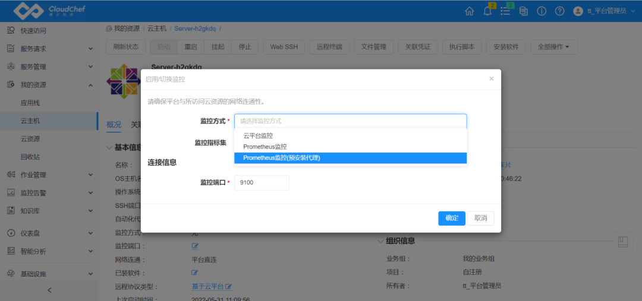Viewport: 642px width, 301px height.
Task: Click the 基础设施 sidebar icon
Action: click(x=11, y=274)
